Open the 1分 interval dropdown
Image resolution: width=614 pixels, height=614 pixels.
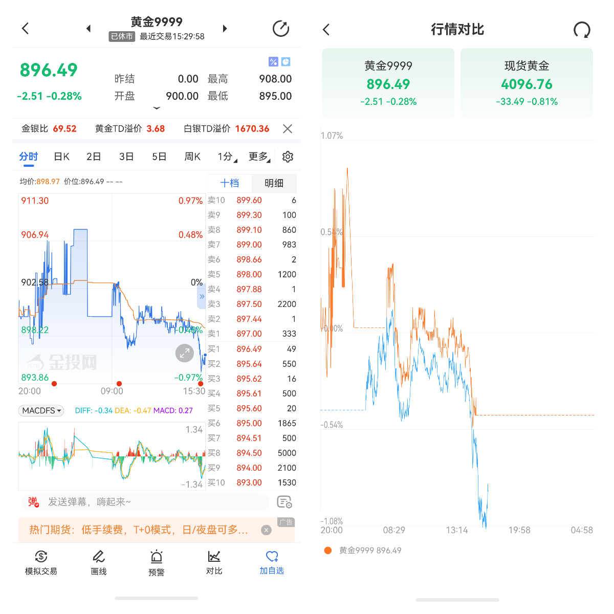click(227, 157)
